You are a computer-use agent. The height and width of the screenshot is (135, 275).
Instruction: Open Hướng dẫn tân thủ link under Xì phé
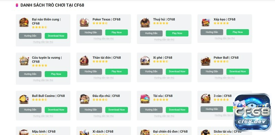coord(164,78)
